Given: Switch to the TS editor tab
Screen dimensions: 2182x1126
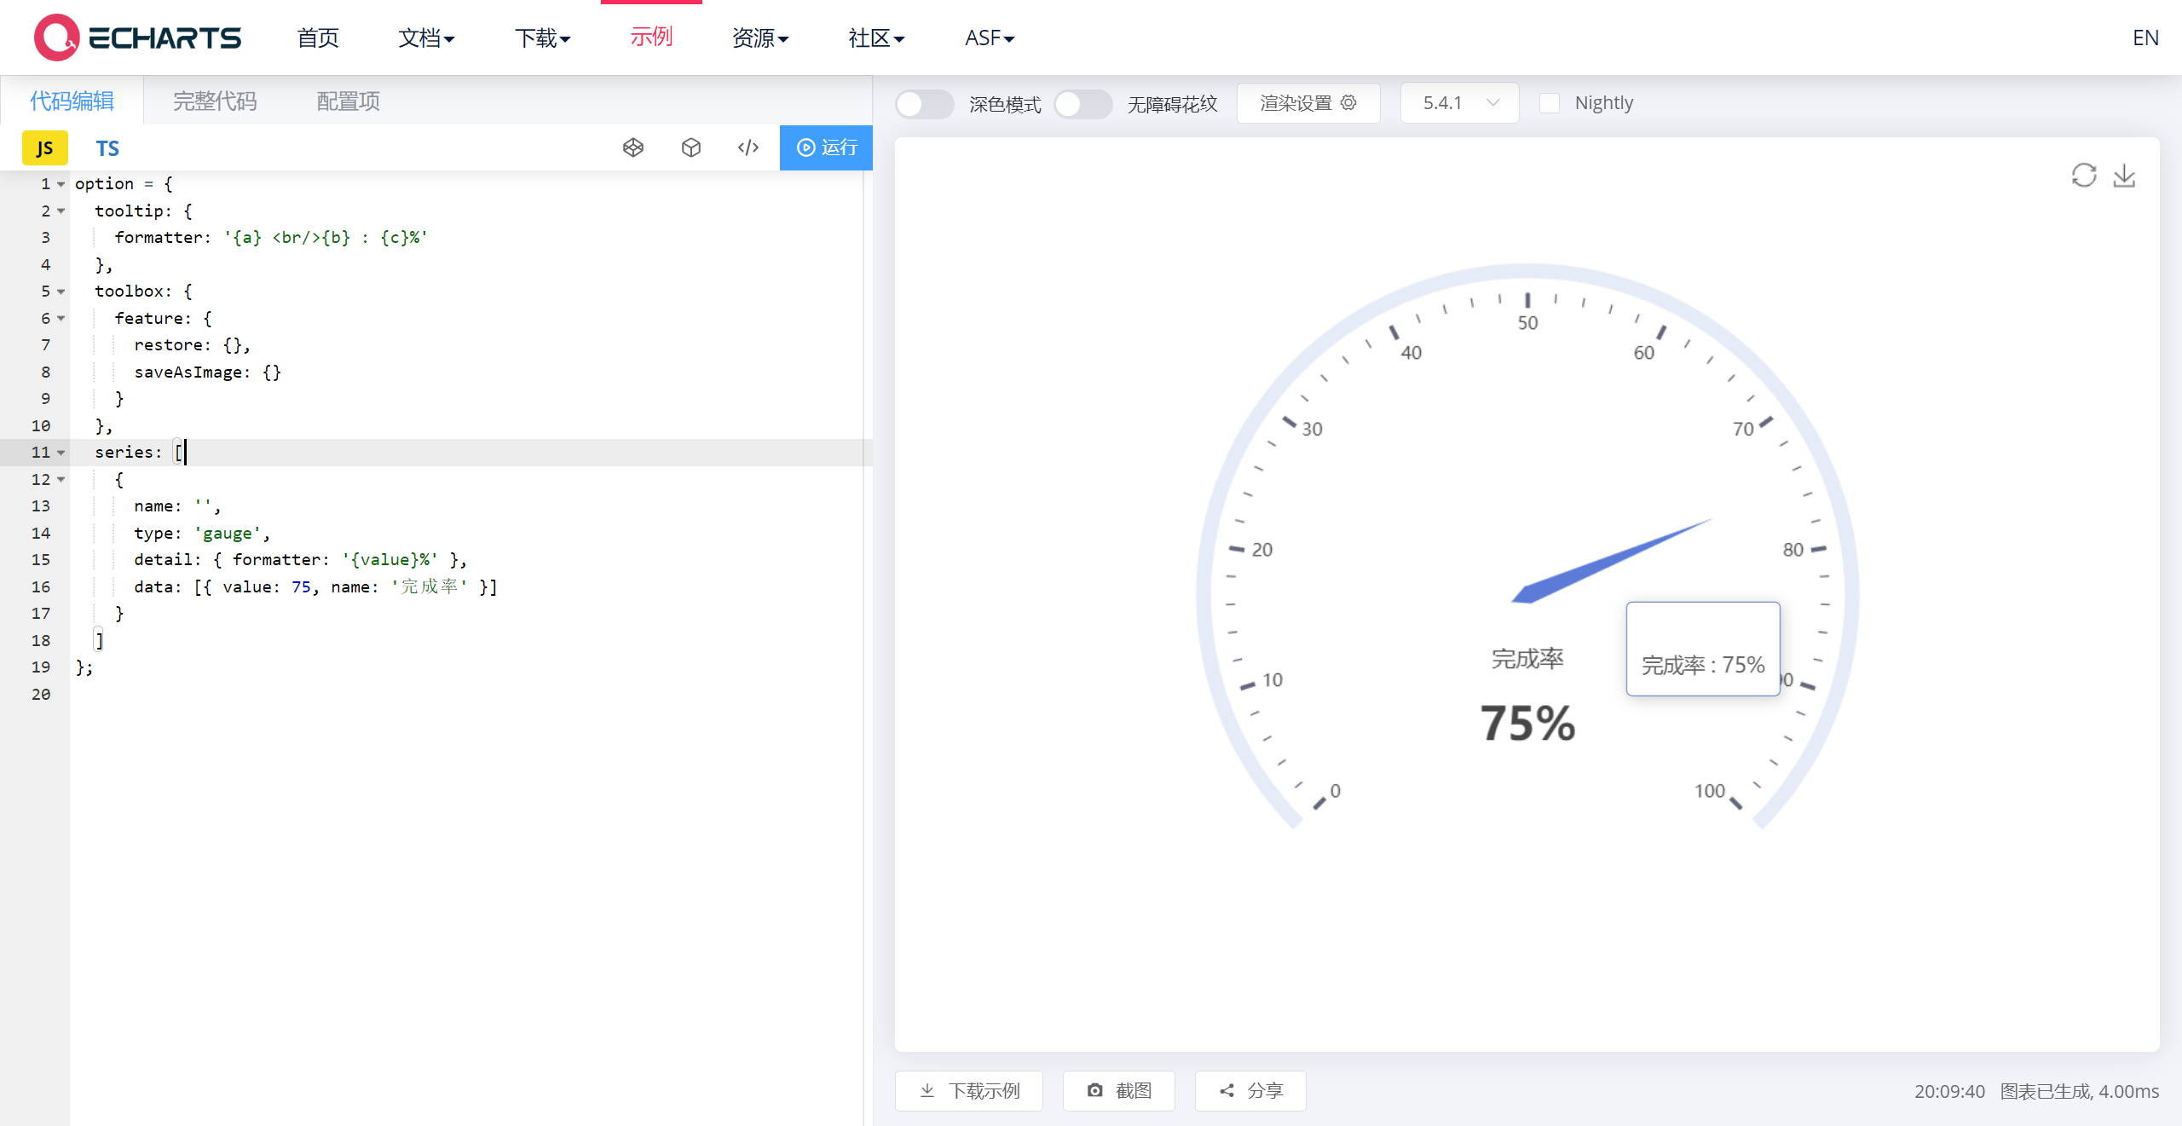Looking at the screenshot, I should click(107, 147).
